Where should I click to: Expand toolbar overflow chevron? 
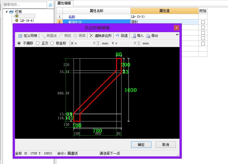(177, 35)
